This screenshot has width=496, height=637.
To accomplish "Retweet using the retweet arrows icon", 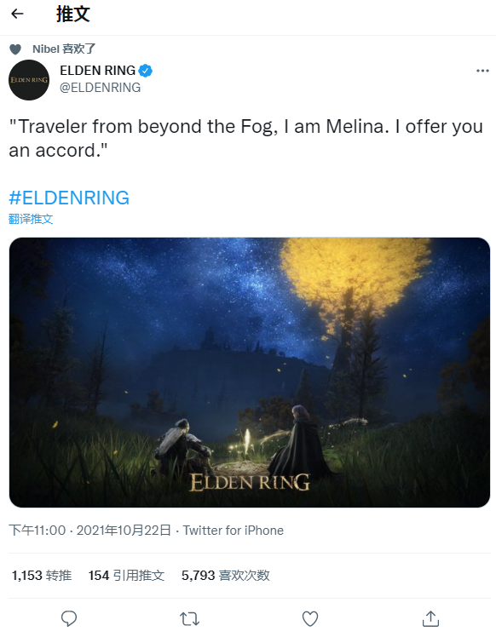I will 189,619.
